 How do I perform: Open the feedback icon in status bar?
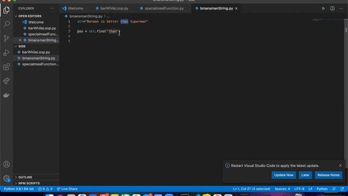(334, 189)
